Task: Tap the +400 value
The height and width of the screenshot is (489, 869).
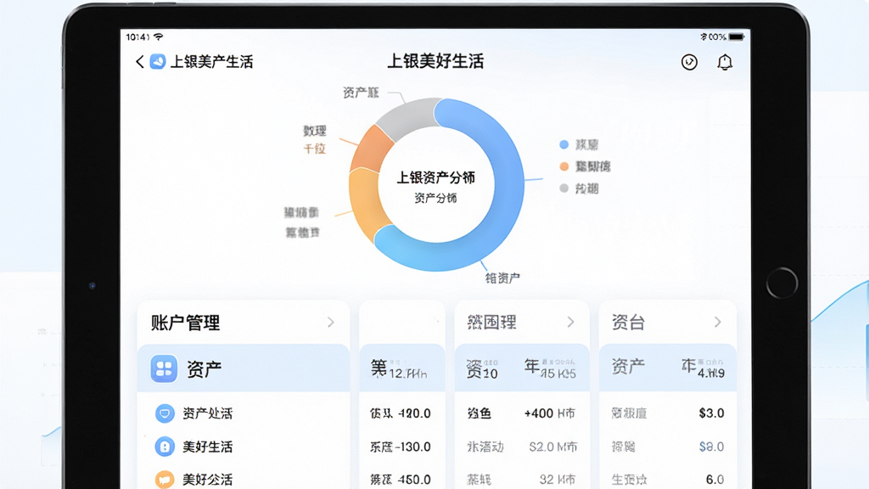Action: pos(539,413)
